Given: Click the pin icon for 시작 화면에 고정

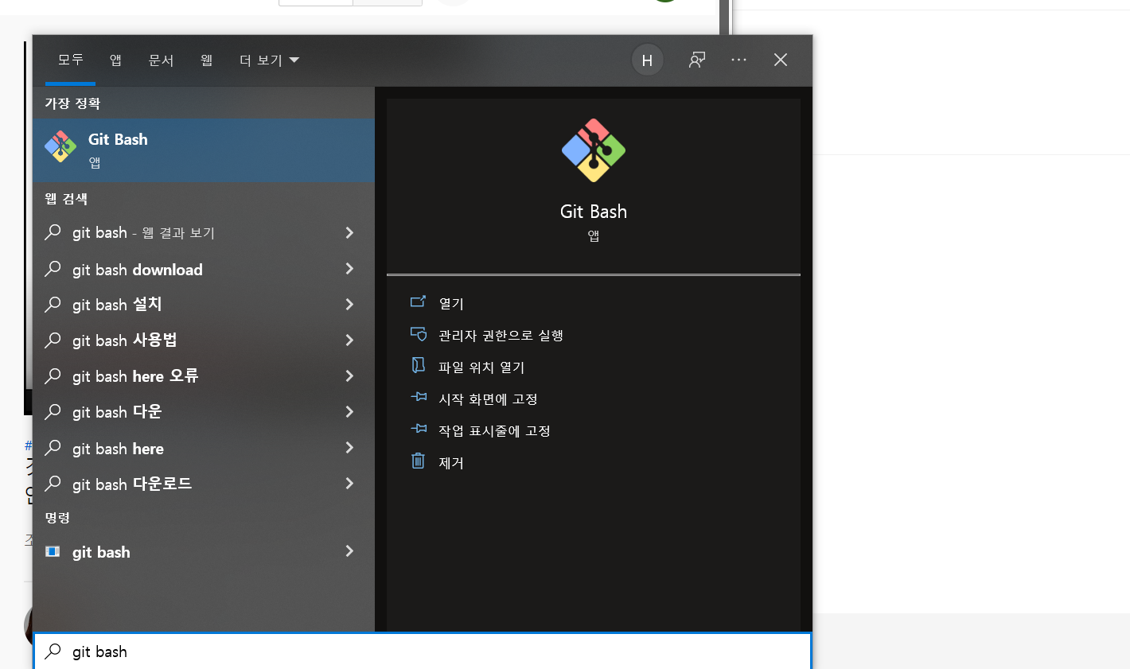Looking at the screenshot, I should point(419,396).
